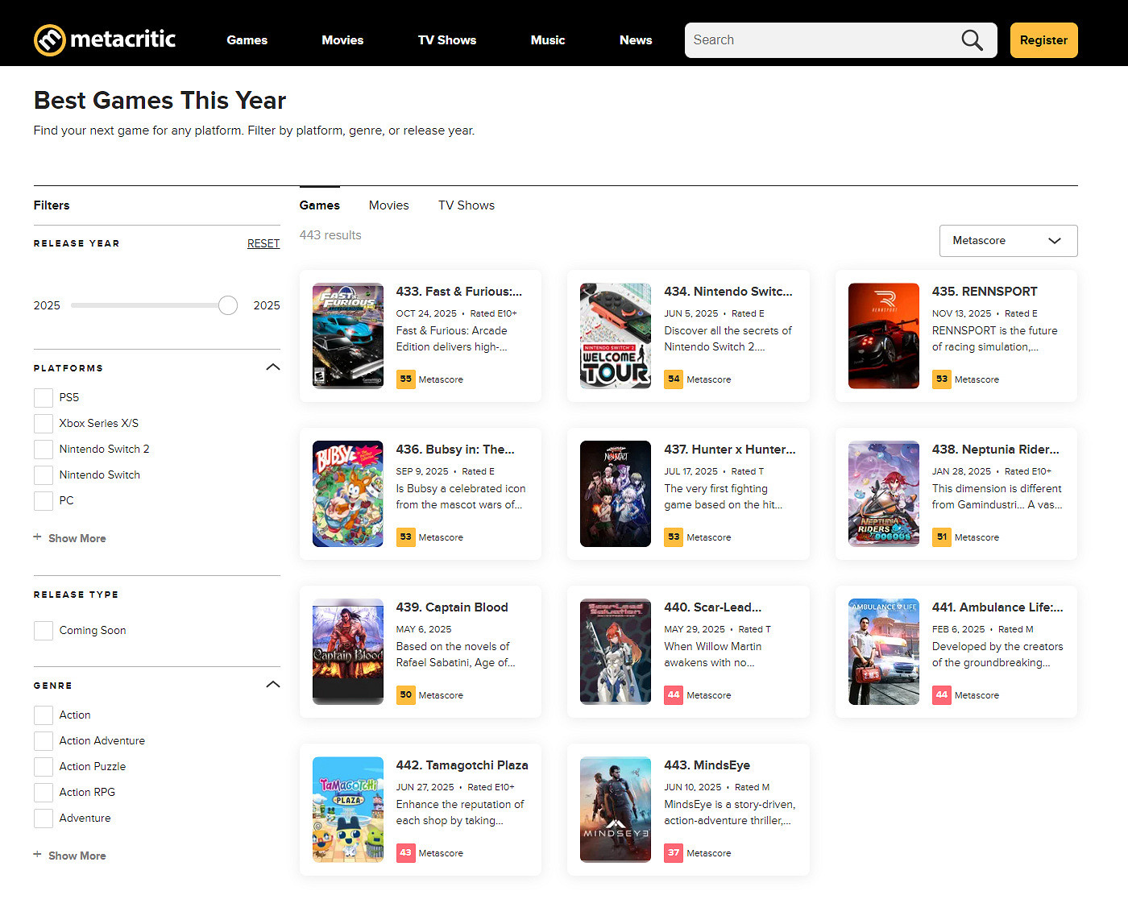
Task: Click the plus icon beside Show More under Platforms
Action: [x=37, y=537]
